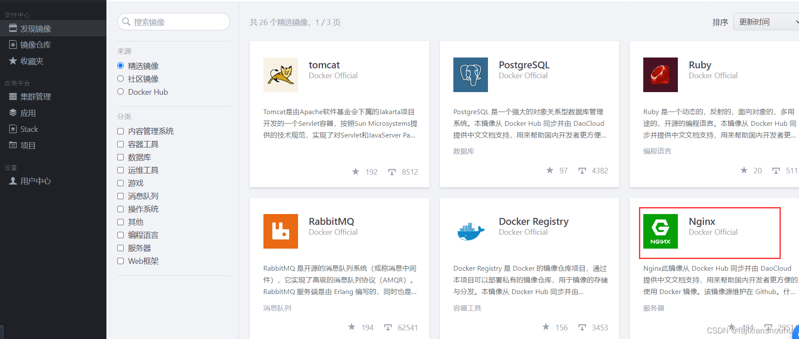The image size is (799, 339).
Task: Click the 服务器 tag on Nginx card
Action: pos(654,308)
